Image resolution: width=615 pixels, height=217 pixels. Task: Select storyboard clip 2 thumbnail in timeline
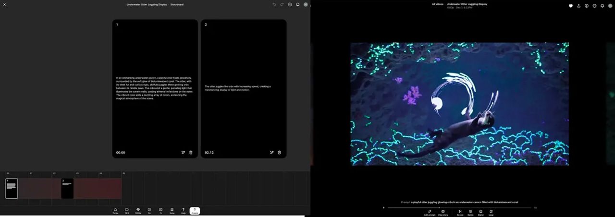[x=67, y=188]
